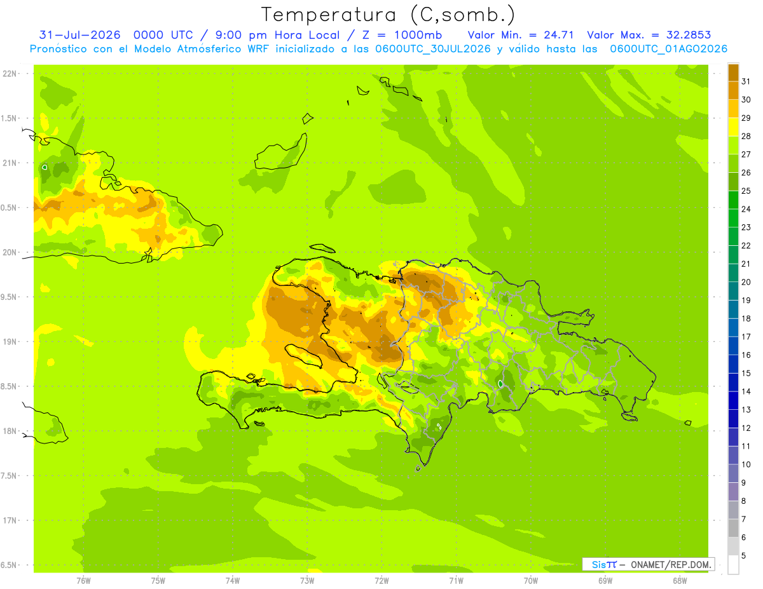Click the legend value label "25"
763x589 pixels.
pyautogui.click(x=746, y=191)
